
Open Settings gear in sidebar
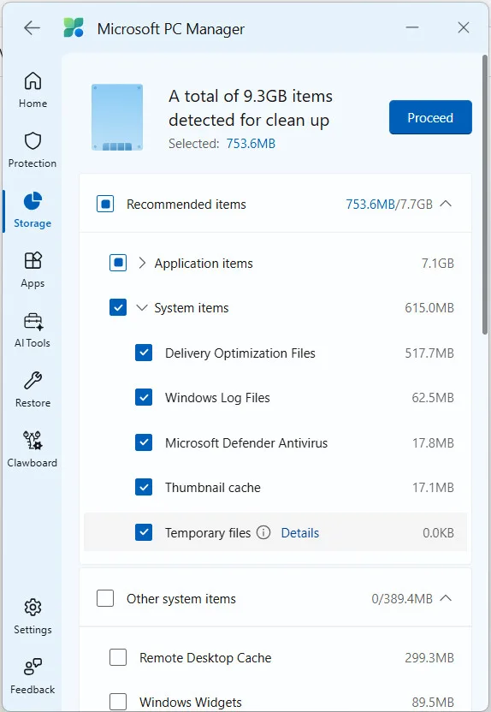click(x=33, y=616)
